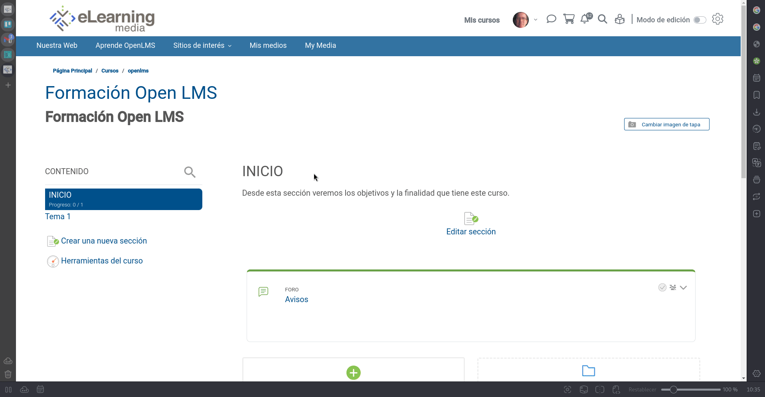Toggle the completion checkmark for Avisos
This screenshot has height=397, width=765.
[662, 287]
